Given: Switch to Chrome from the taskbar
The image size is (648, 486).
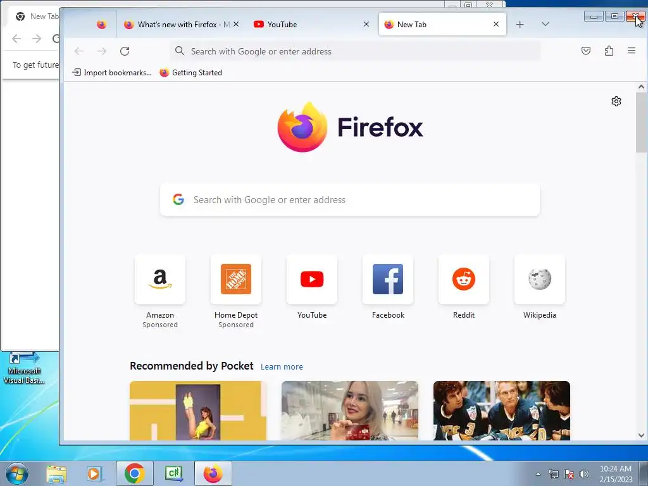Looking at the screenshot, I should tap(134, 473).
